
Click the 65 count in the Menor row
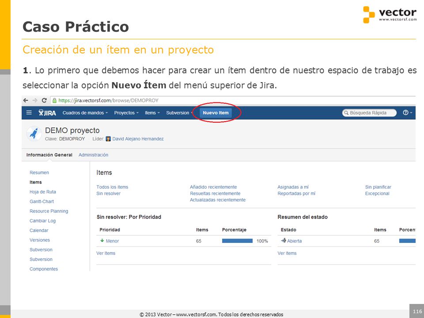[x=198, y=241]
